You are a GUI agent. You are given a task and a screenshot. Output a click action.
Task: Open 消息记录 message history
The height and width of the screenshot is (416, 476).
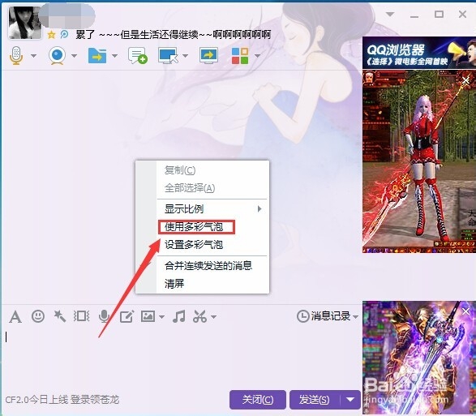pos(324,316)
